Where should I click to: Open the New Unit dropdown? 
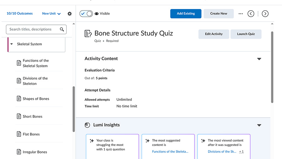51,14
